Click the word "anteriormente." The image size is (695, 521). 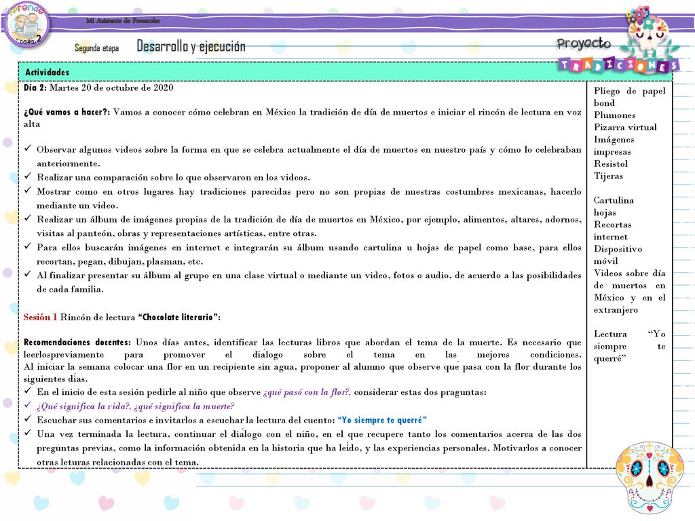[69, 163]
